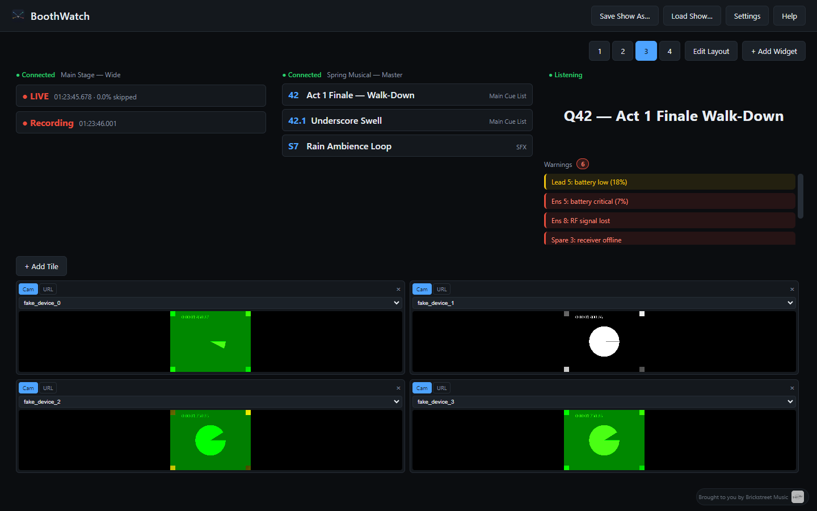This screenshot has width=817, height=511.
Task: Click Main Stage — Wide label
Action: pos(91,75)
